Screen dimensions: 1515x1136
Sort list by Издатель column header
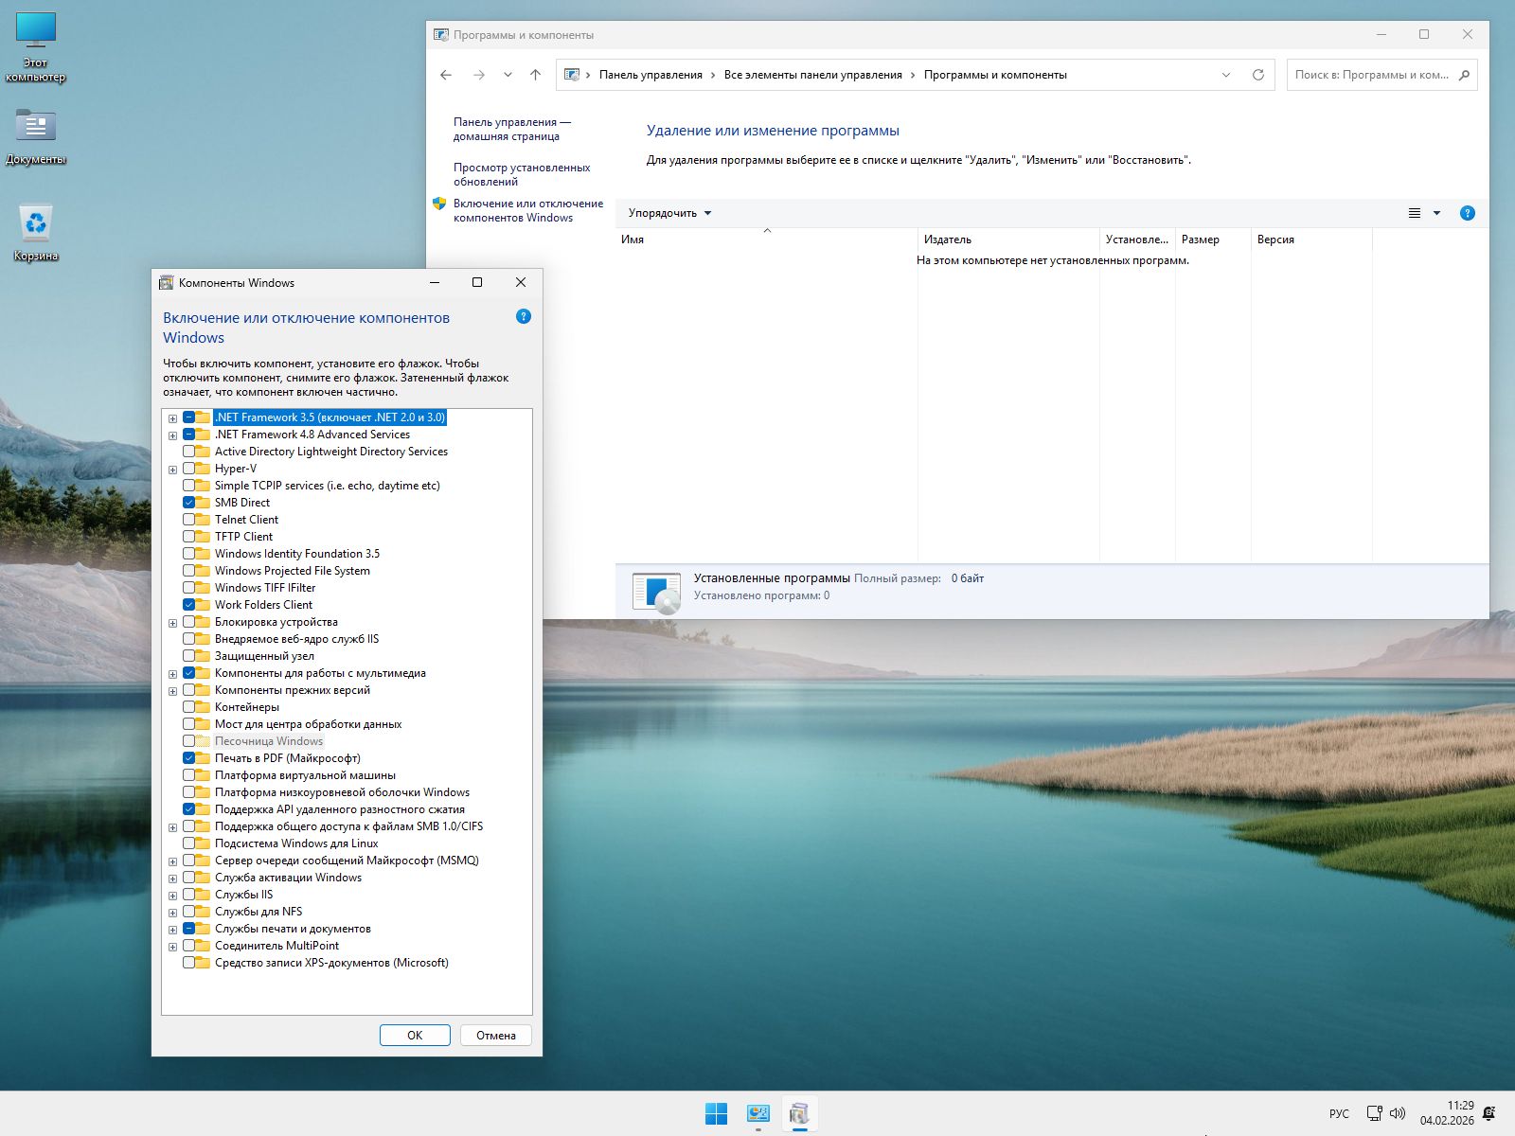[948, 240]
